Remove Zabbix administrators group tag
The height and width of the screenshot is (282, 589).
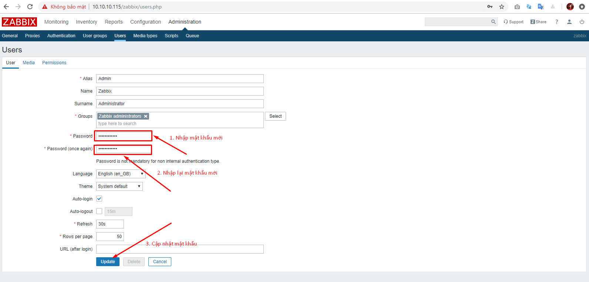pos(146,116)
